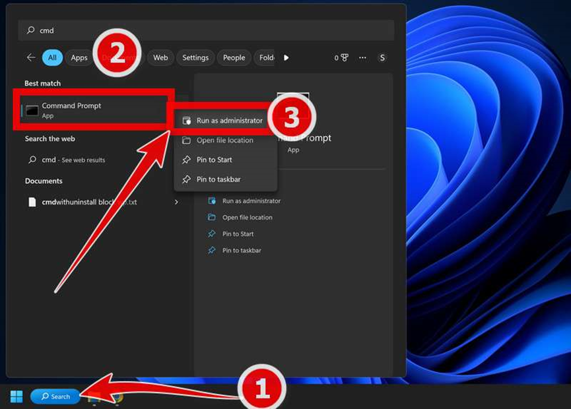
Task: Choose Open file location in context menu
Action: (x=225, y=140)
